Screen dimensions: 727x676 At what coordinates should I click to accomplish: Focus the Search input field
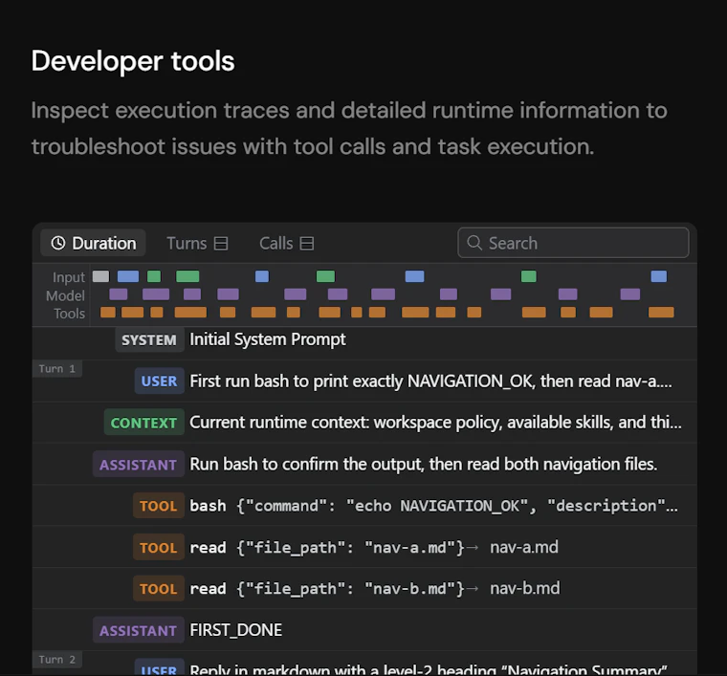[x=573, y=242]
